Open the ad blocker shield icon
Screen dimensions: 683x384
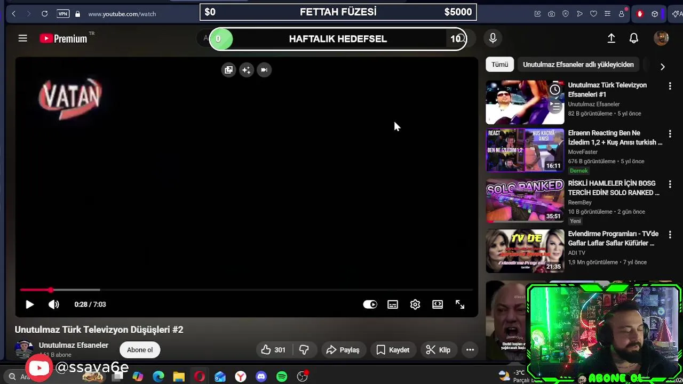click(x=566, y=14)
